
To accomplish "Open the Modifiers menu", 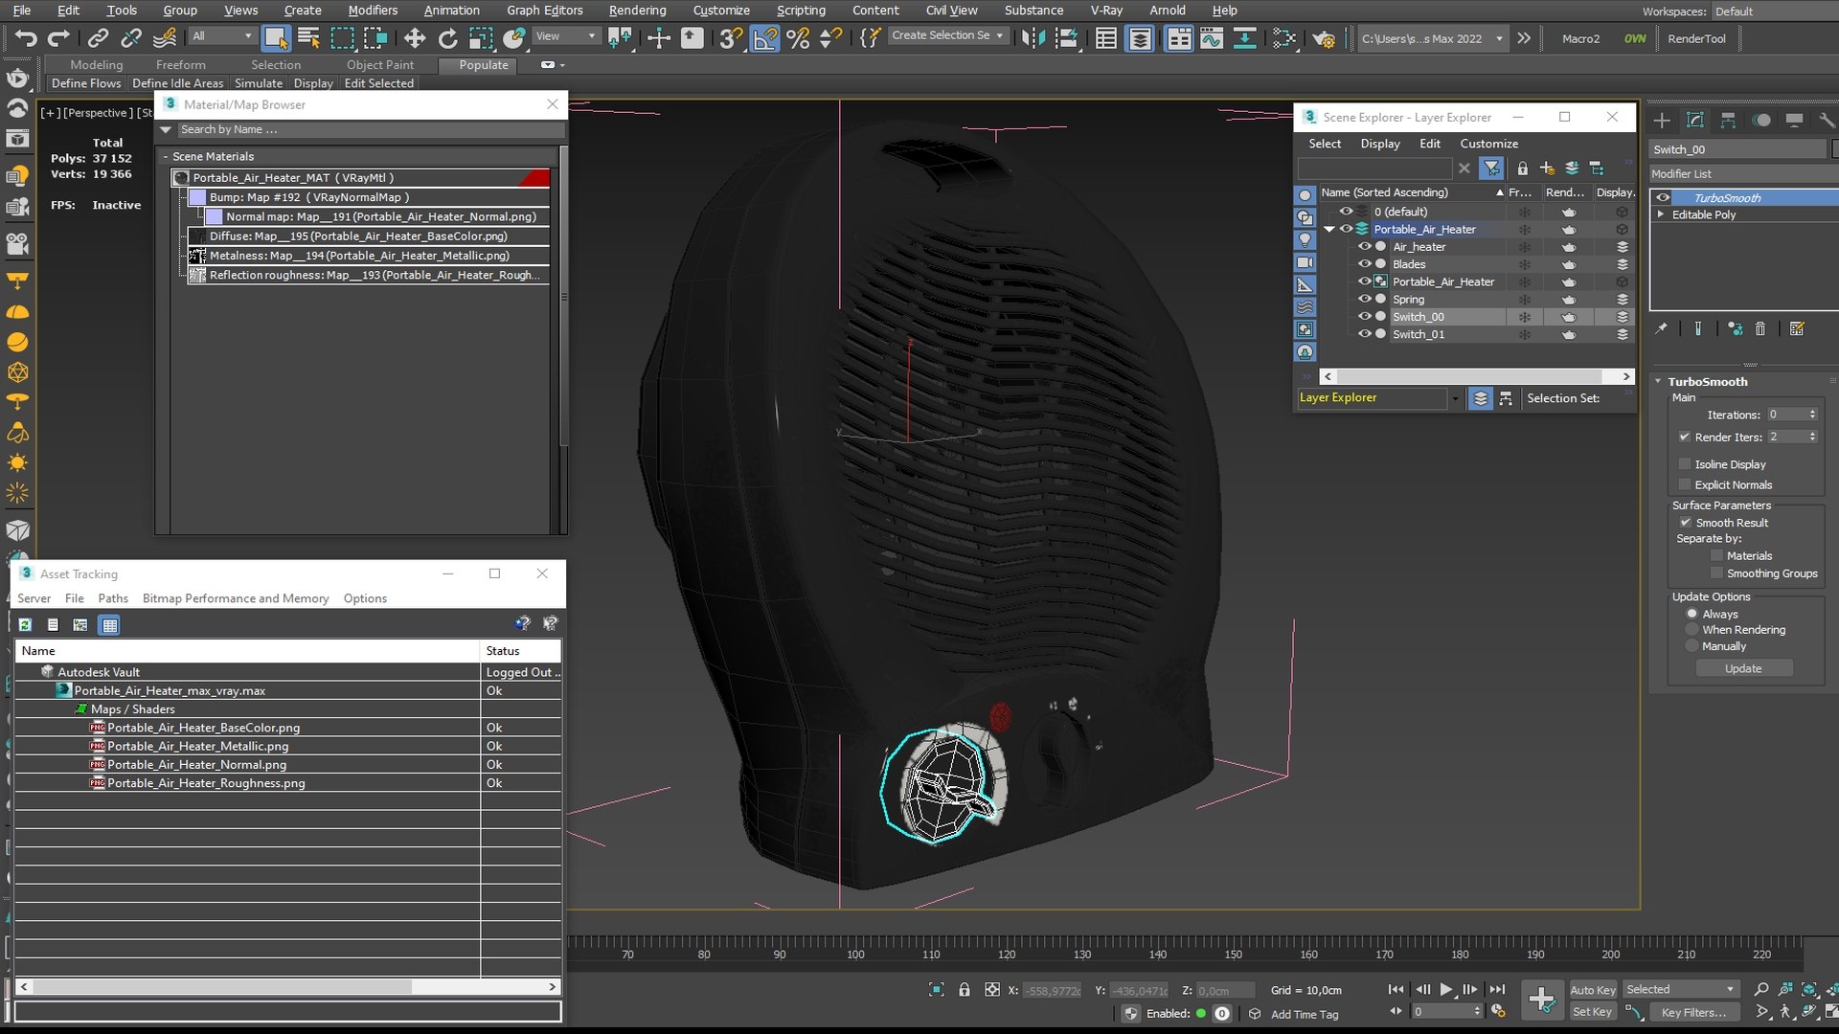I will tap(373, 11).
